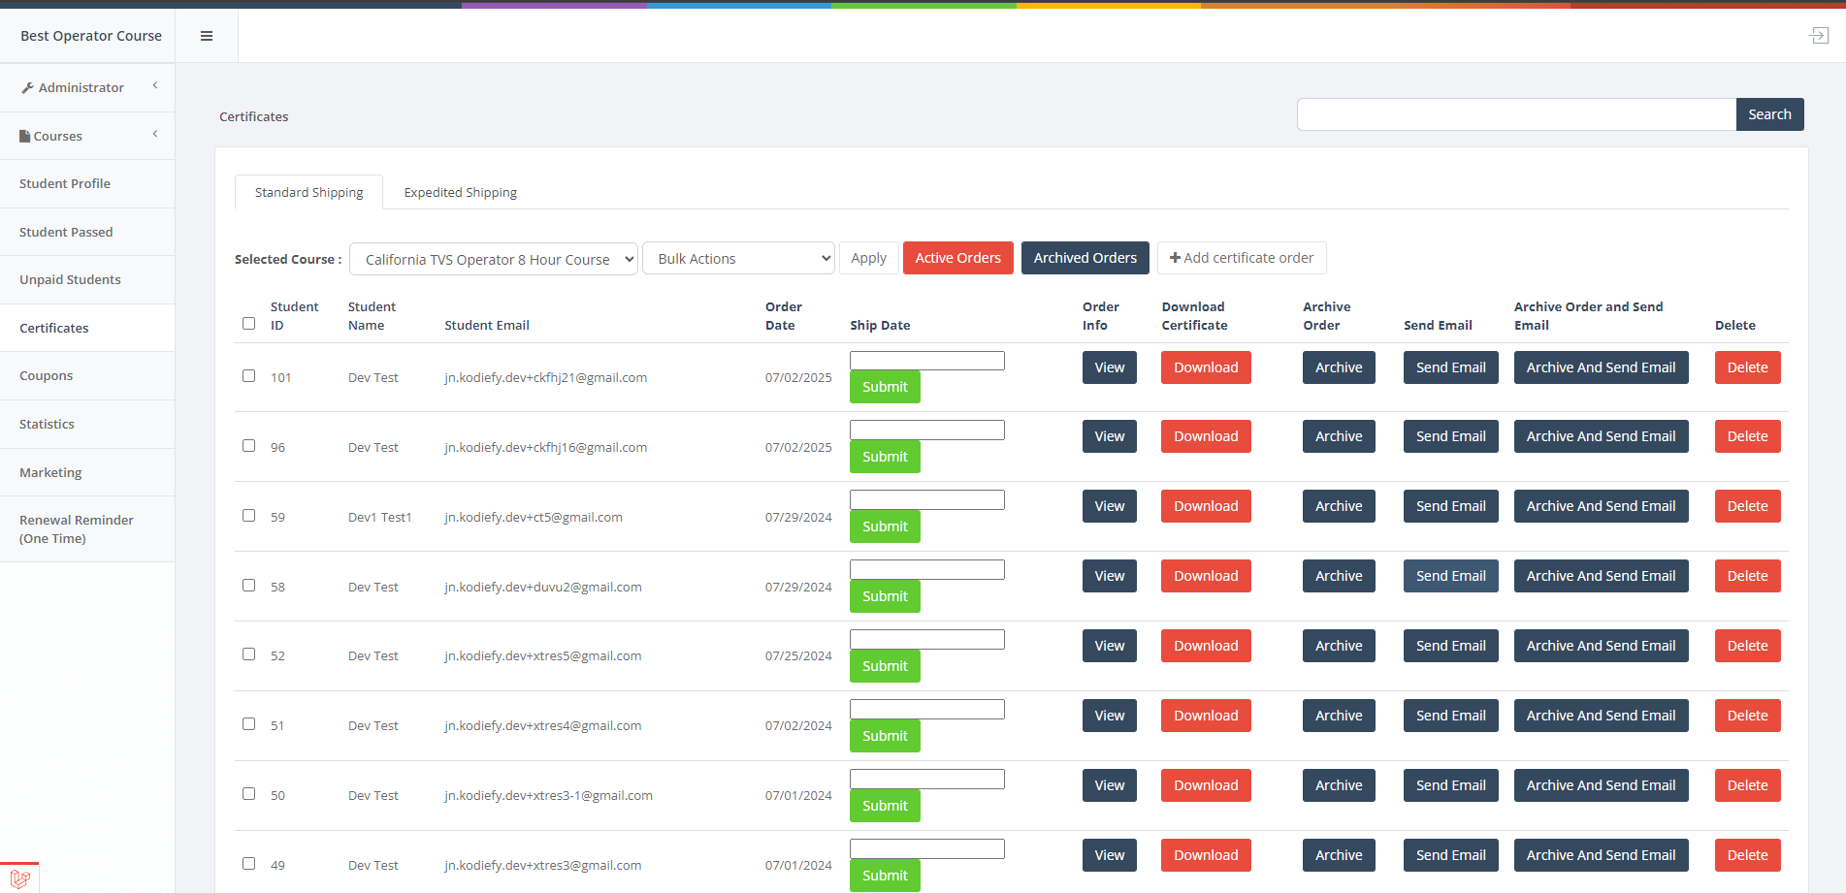
Task: Click the logout icon at top right
Action: coord(1819,36)
